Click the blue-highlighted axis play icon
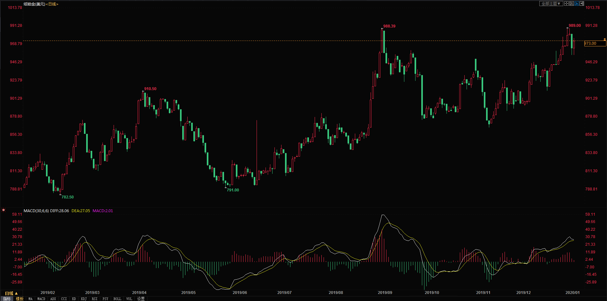This screenshot has height=301, width=607. 577,4
